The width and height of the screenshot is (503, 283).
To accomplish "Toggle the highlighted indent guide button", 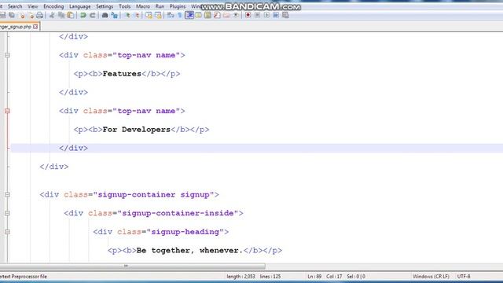I will tap(189, 15).
